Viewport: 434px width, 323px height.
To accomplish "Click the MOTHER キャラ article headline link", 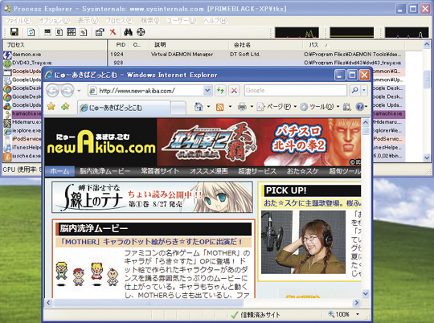I will click(x=151, y=242).
